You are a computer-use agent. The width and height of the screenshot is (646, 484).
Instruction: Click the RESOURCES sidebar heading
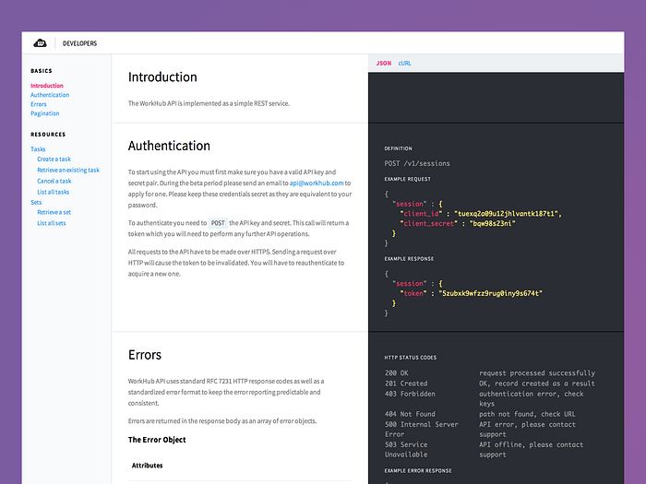coord(48,135)
